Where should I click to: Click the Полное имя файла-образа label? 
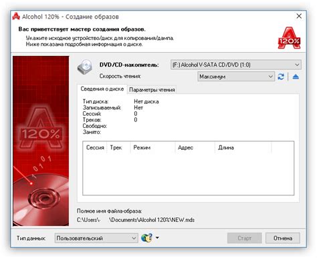pyautogui.click(x=109, y=211)
